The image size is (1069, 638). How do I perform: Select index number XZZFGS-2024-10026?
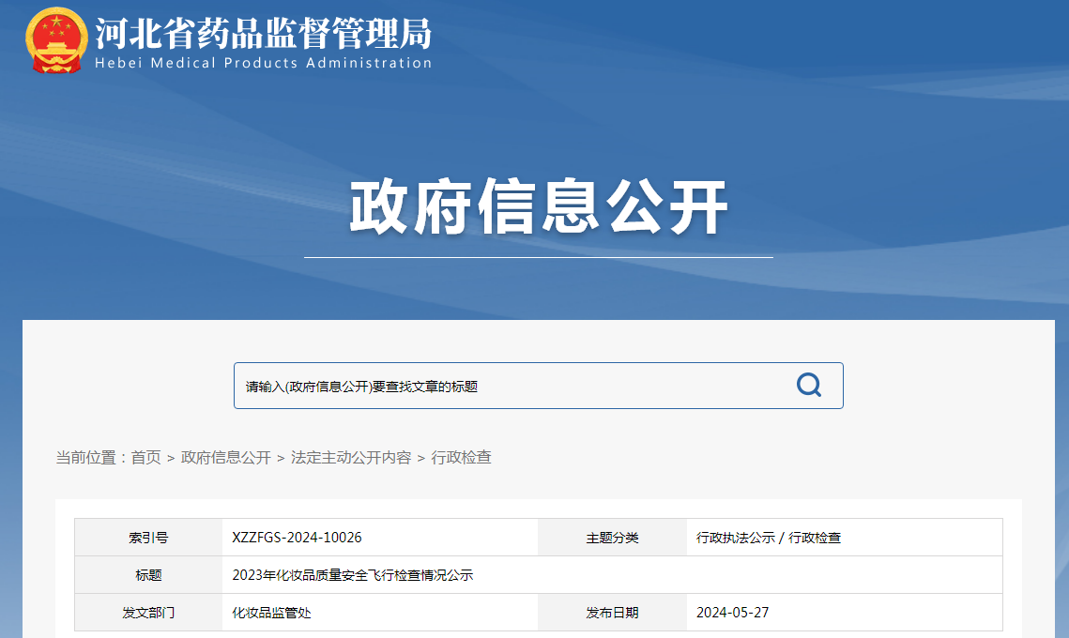tap(297, 537)
